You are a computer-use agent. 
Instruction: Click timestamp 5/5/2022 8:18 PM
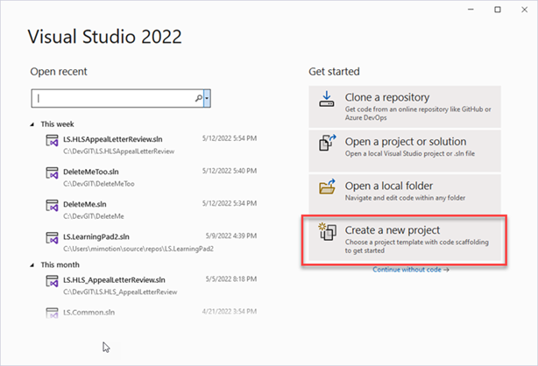click(231, 279)
